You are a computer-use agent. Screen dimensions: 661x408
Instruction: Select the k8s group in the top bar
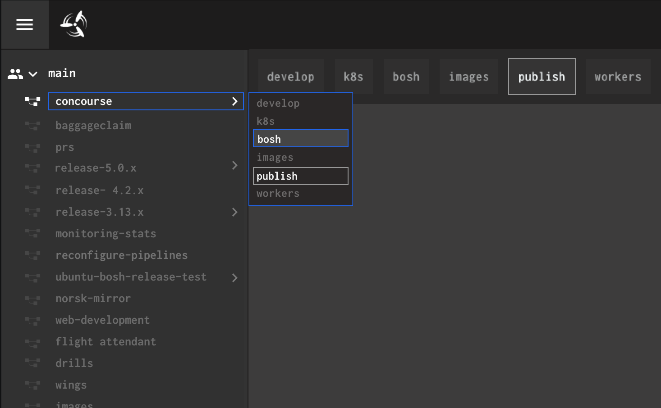353,77
